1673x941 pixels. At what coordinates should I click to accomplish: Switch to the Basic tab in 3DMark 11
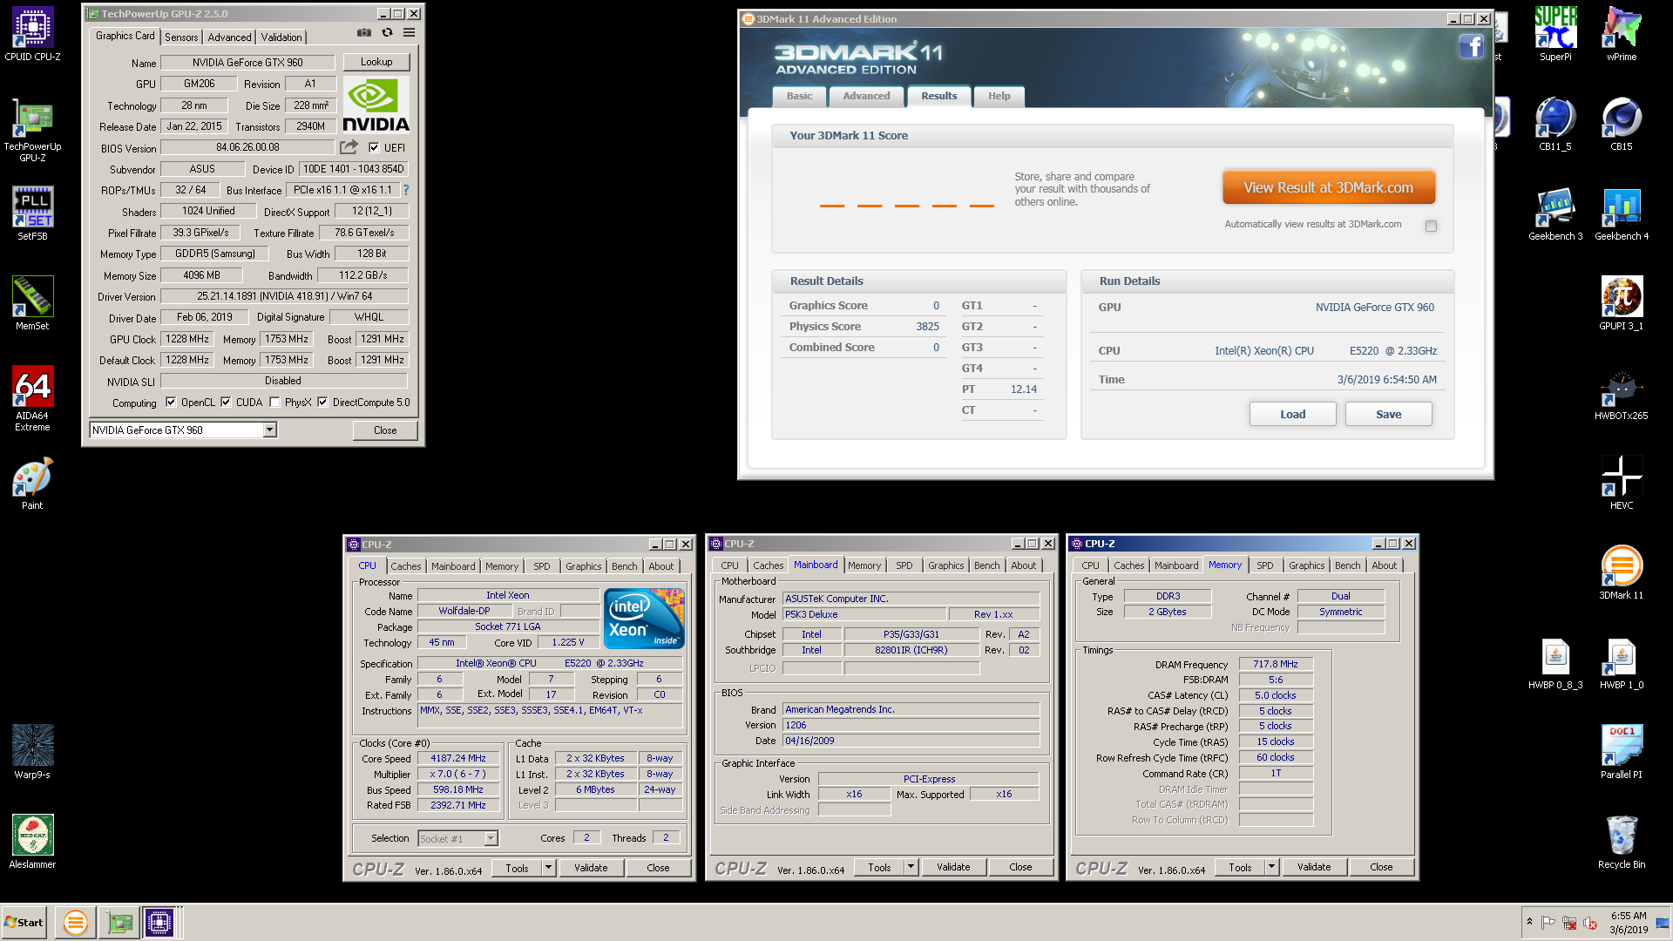(x=799, y=96)
